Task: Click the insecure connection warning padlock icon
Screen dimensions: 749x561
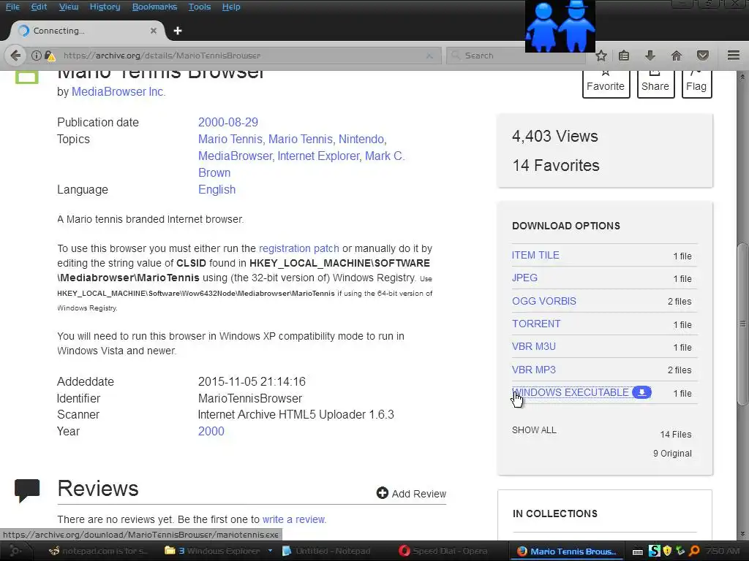Action: 50,56
